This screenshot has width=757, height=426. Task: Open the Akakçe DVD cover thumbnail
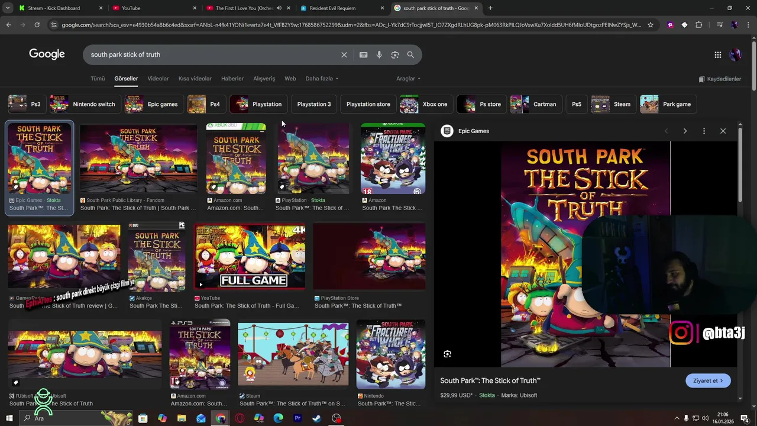(157, 257)
